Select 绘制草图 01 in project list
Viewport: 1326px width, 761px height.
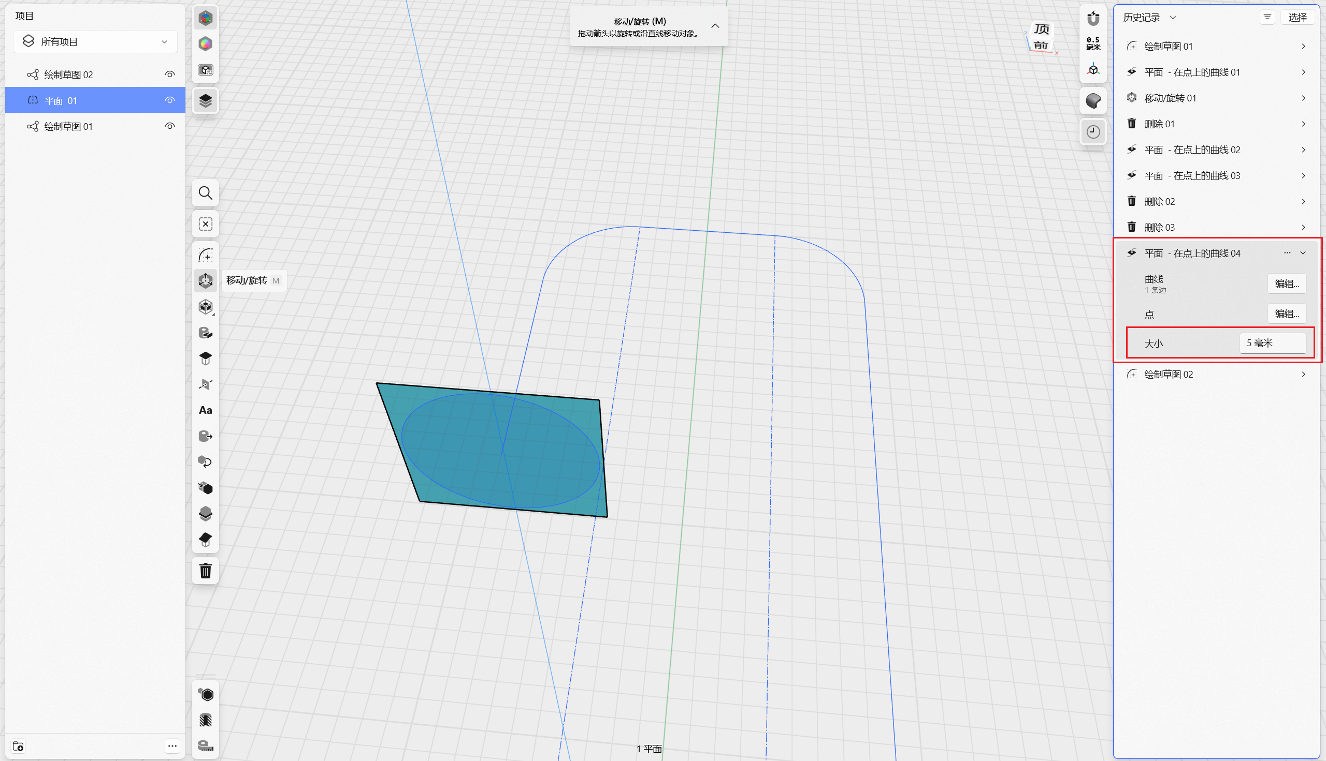[68, 126]
